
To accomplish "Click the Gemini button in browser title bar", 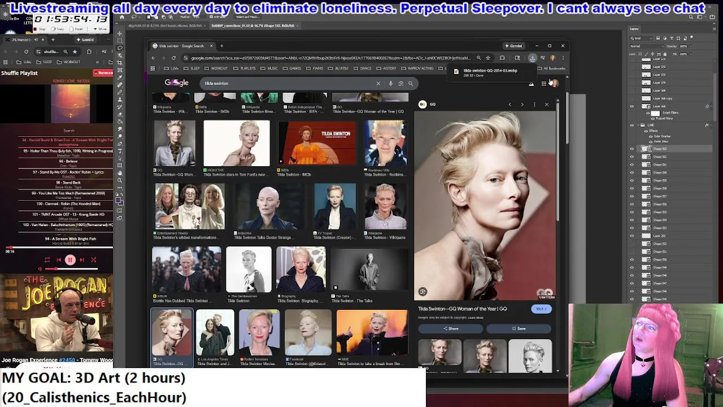I will tap(514, 46).
